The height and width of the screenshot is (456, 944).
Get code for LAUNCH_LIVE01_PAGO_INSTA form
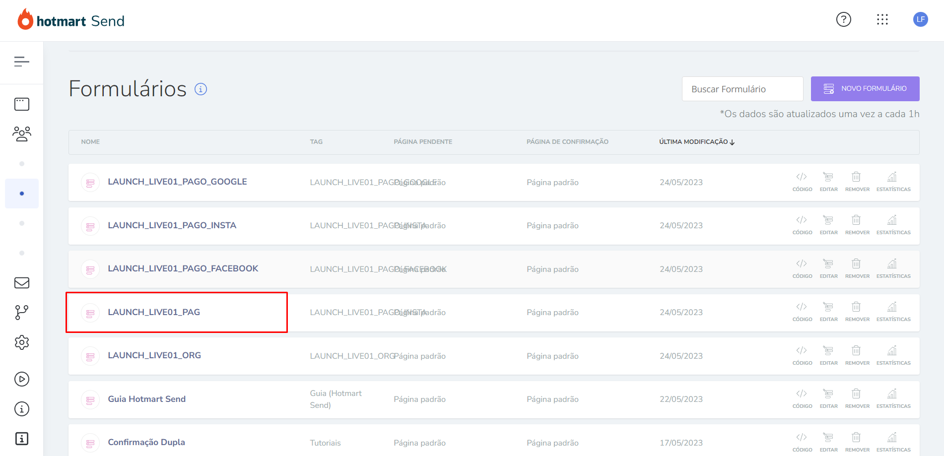[x=802, y=225]
